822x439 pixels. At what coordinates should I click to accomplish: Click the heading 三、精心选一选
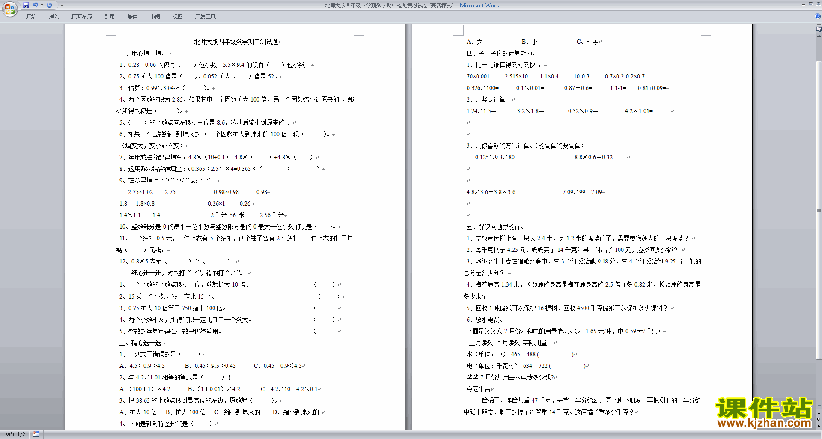pyautogui.click(x=140, y=343)
